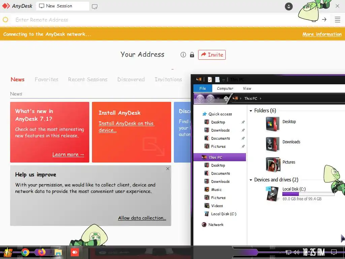Select the New Session tab

tap(62, 6)
